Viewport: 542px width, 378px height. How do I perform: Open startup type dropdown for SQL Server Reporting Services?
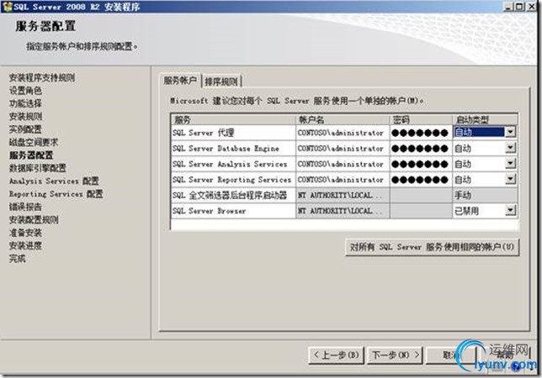(x=510, y=179)
